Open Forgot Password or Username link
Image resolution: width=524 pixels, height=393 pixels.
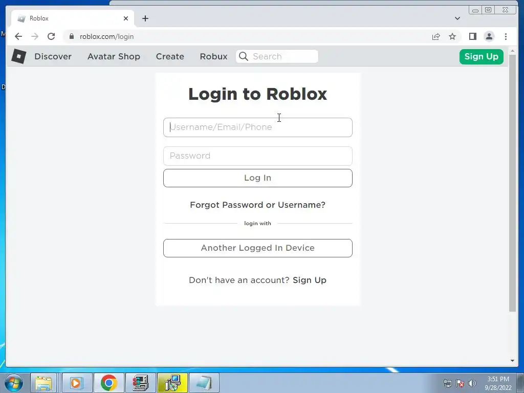[x=258, y=205]
